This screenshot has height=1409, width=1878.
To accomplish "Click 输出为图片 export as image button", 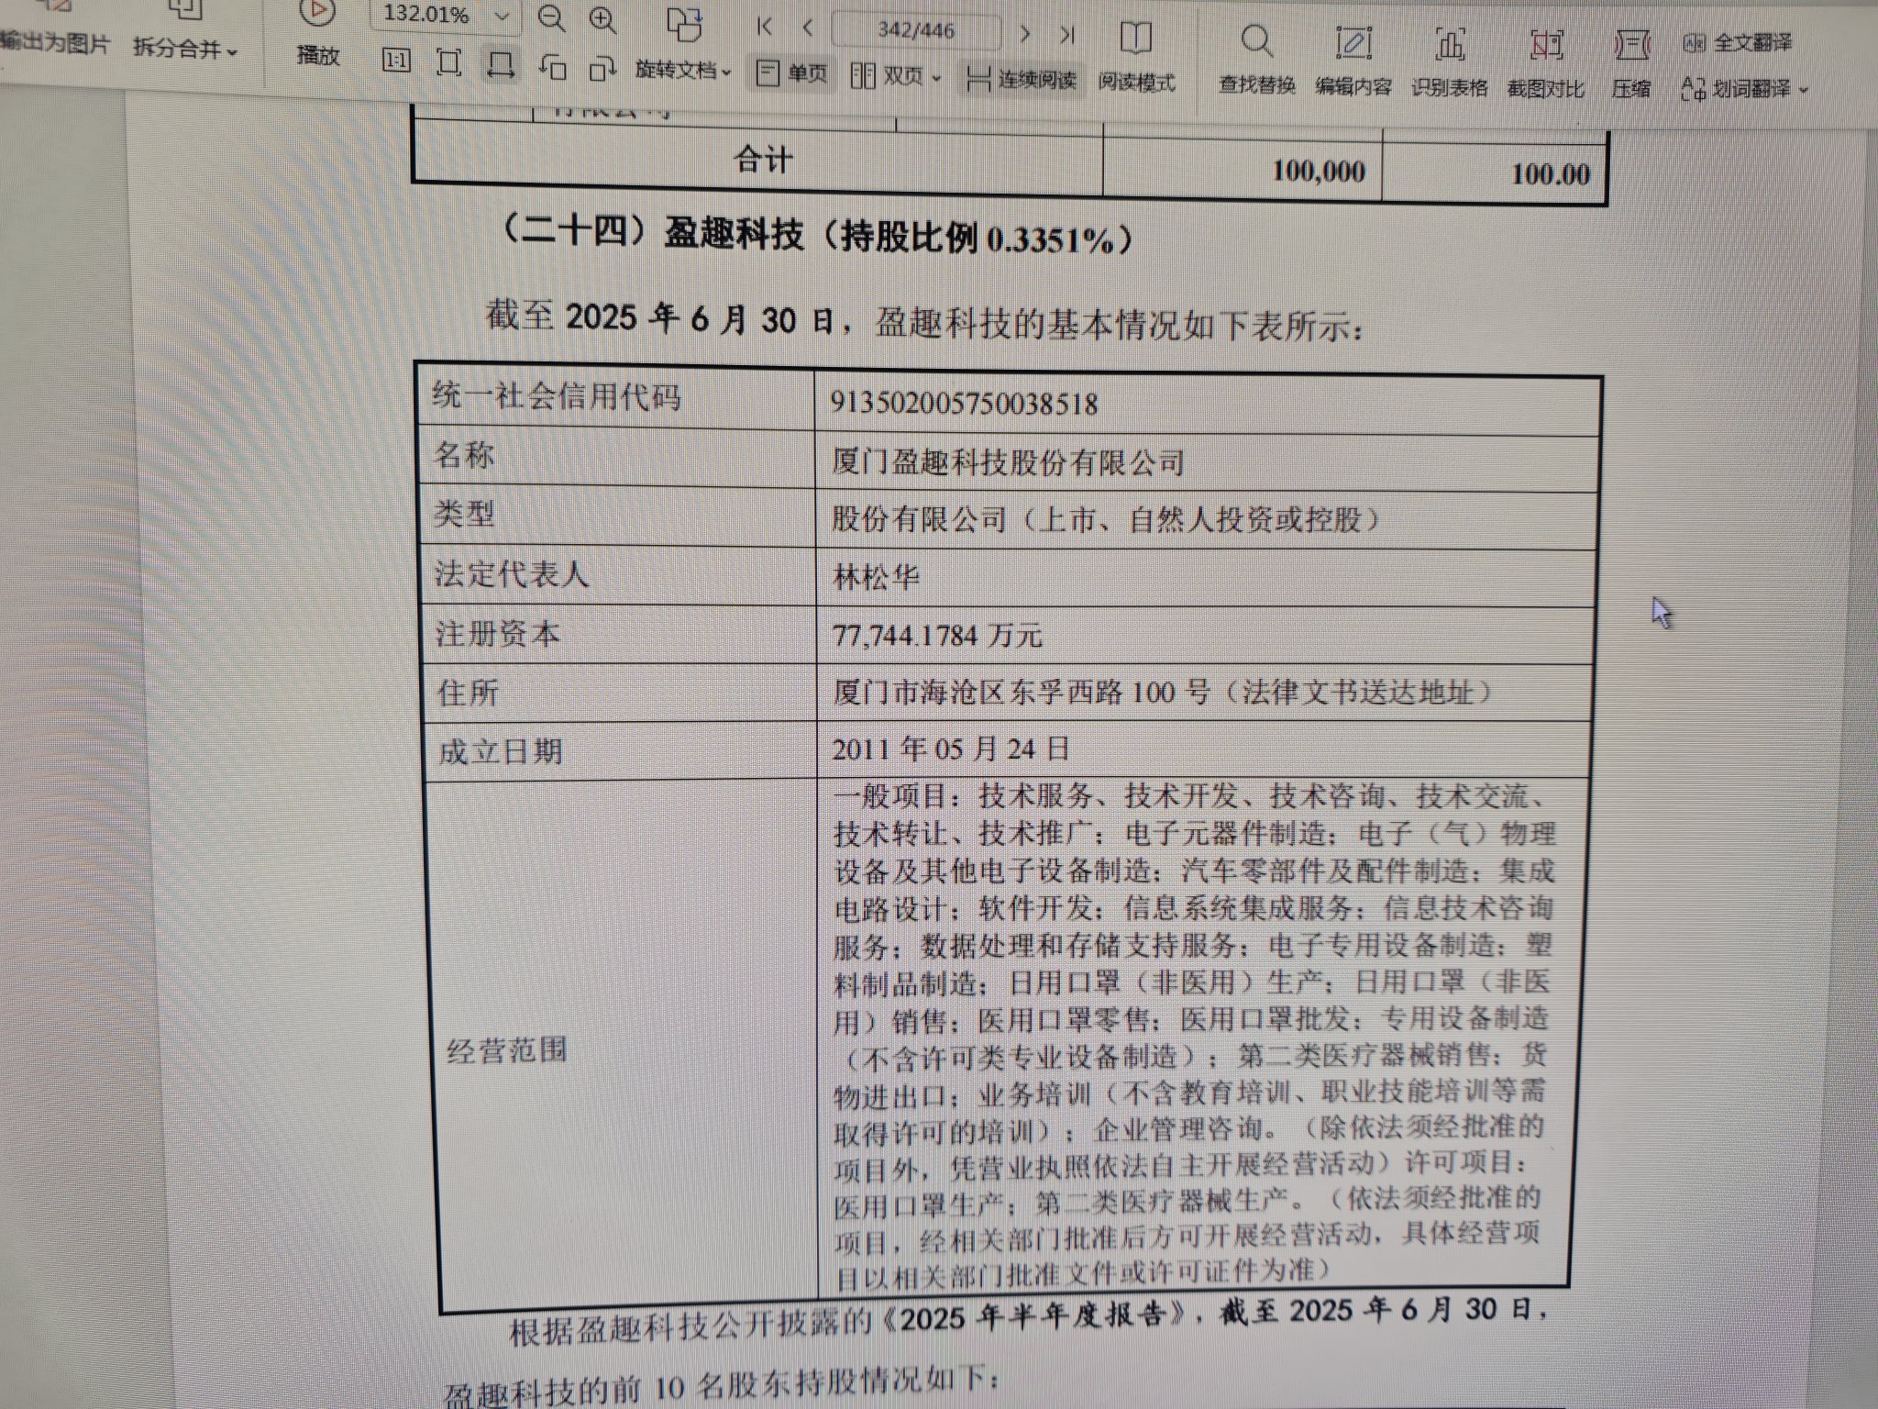I will (x=53, y=43).
